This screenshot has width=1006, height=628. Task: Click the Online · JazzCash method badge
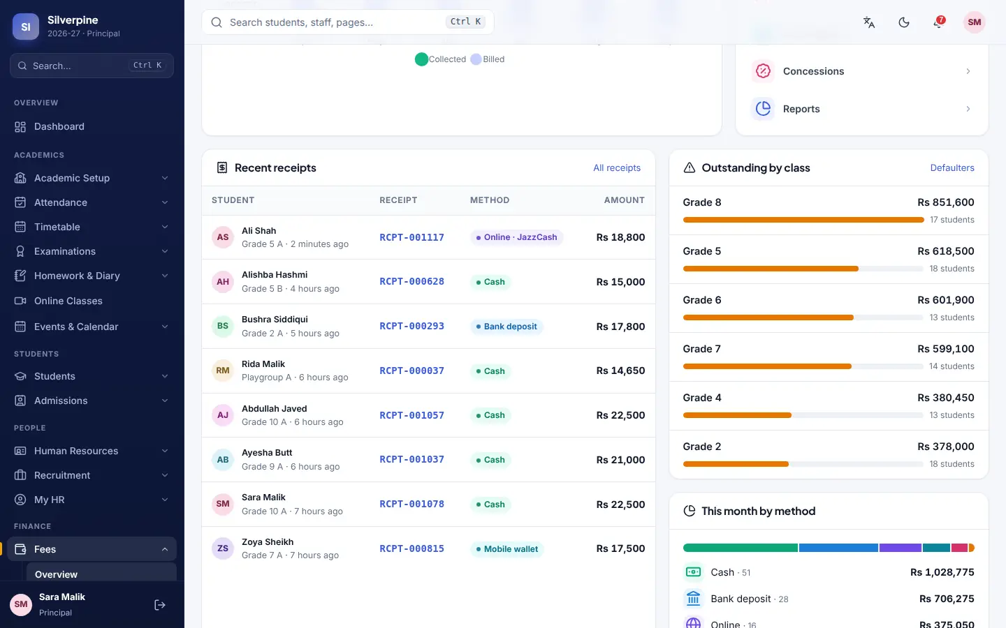(517, 237)
